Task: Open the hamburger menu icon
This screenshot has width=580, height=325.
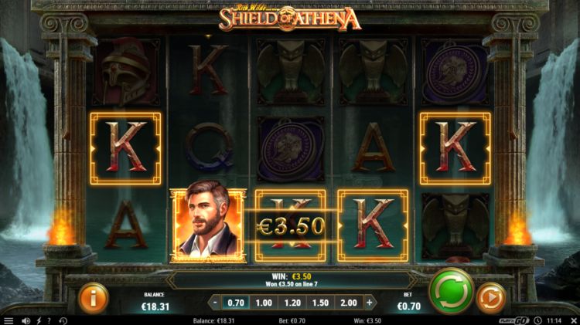Action: click(9, 321)
